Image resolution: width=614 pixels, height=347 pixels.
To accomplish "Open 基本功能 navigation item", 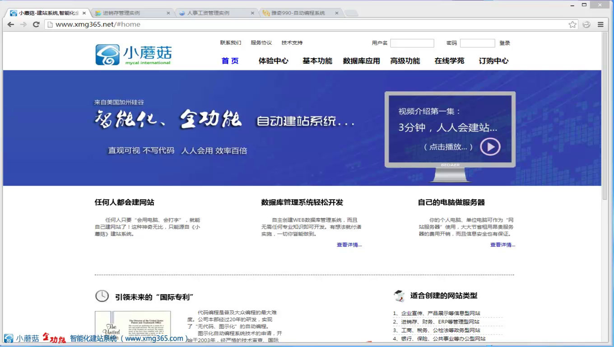I will [x=317, y=61].
